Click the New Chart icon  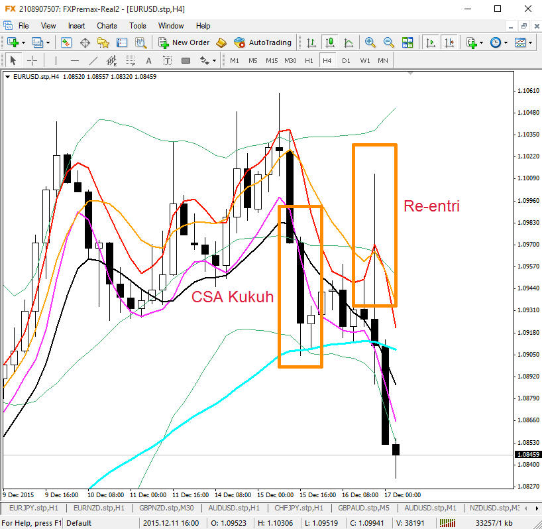click(x=13, y=42)
